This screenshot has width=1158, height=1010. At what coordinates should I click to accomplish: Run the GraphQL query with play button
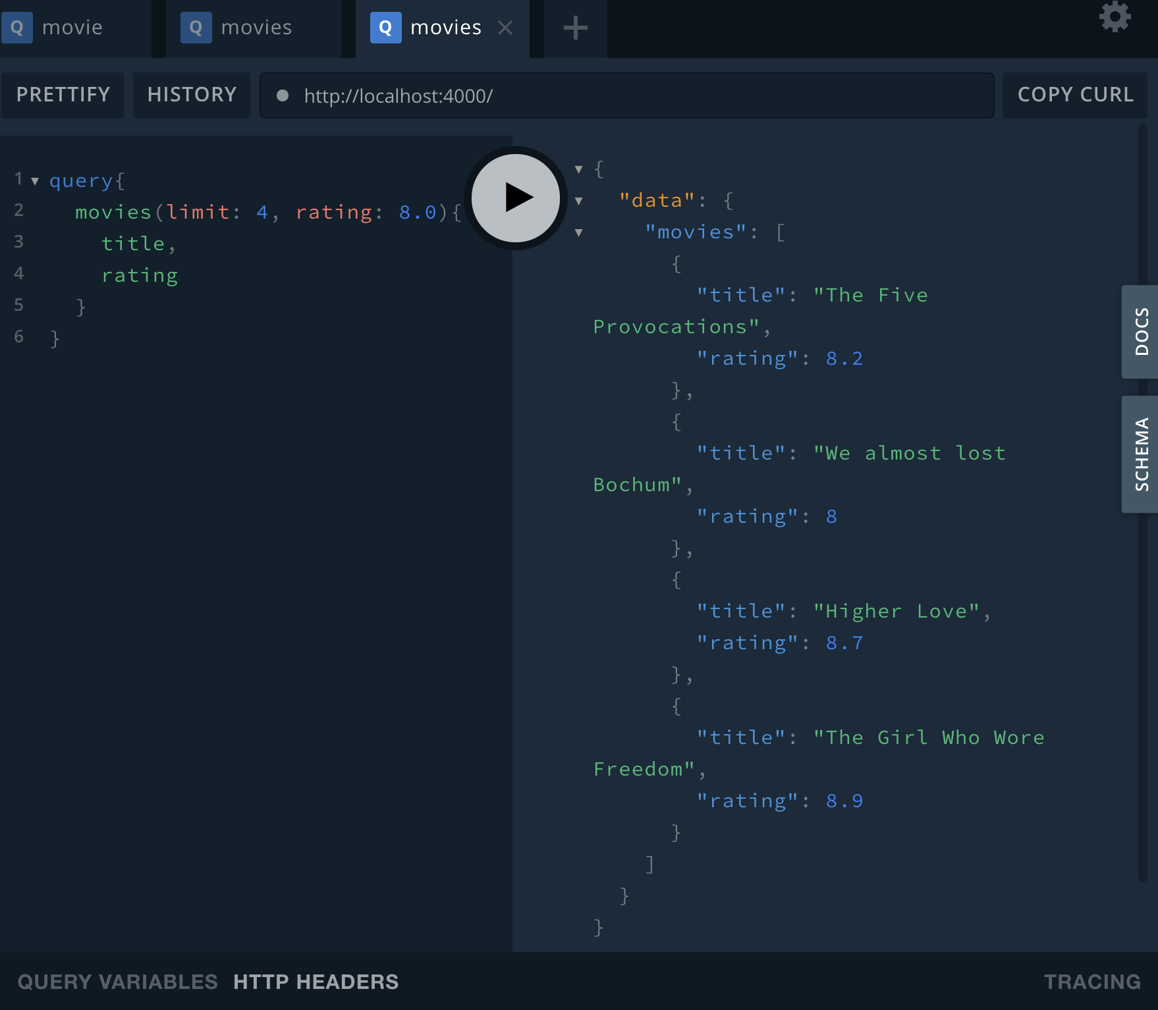coord(516,198)
